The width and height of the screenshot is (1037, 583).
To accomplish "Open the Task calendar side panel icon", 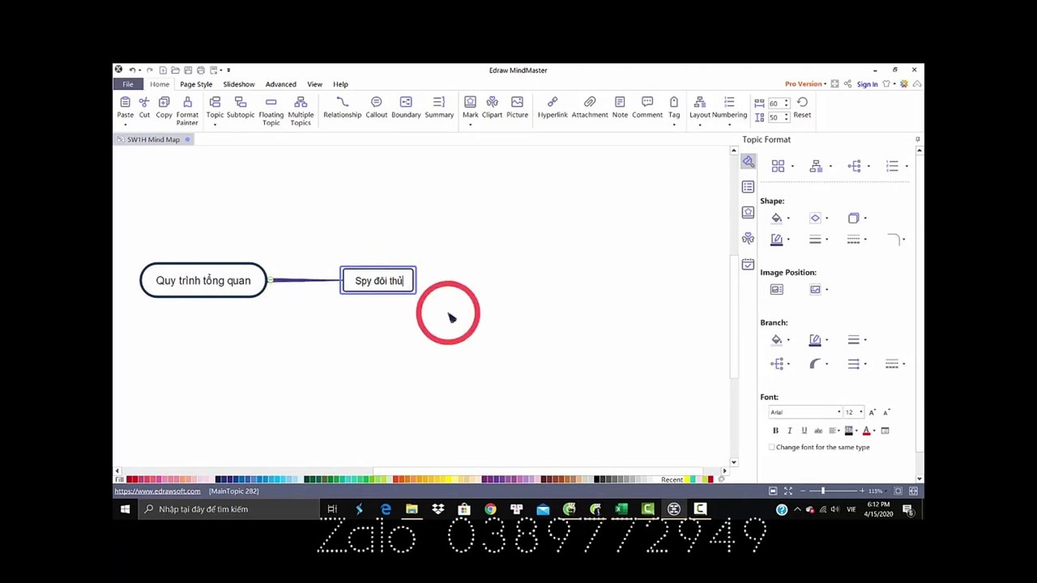I will [x=748, y=264].
